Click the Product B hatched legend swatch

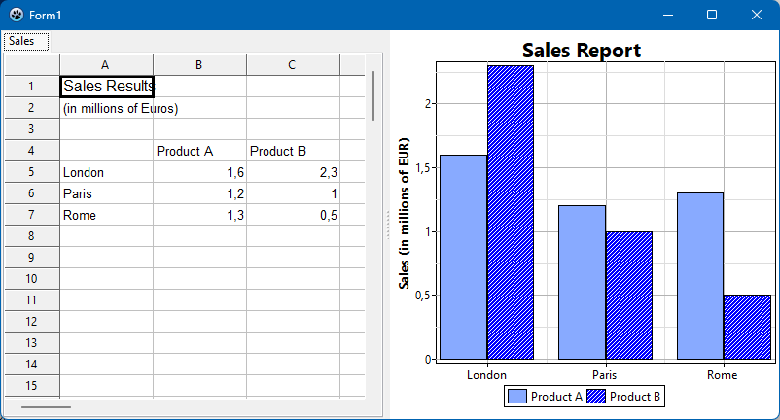point(596,396)
